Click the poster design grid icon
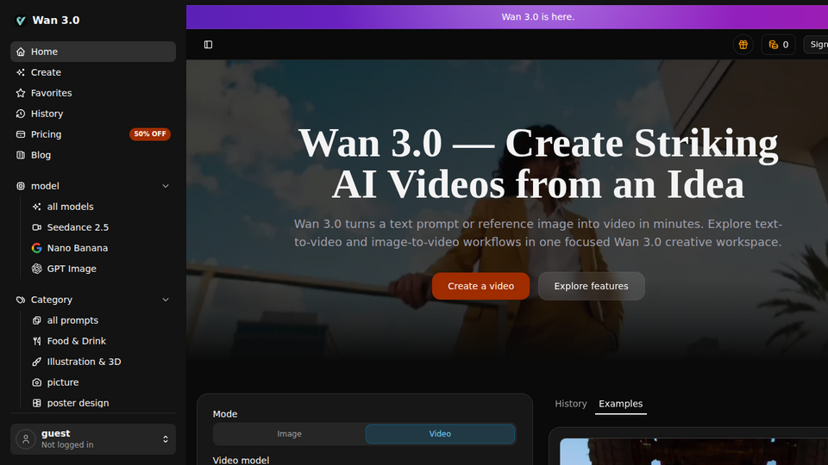 pyautogui.click(x=36, y=403)
